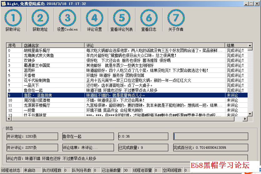The height and width of the screenshot is (174, 261).
Task: Select the 花千代秘制烤鱼 row
Action: 127,80
